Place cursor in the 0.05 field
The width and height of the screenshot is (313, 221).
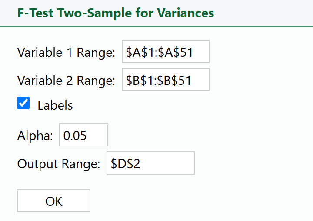[83, 135]
